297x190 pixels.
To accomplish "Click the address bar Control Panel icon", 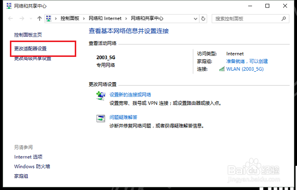I will [x=49, y=18].
